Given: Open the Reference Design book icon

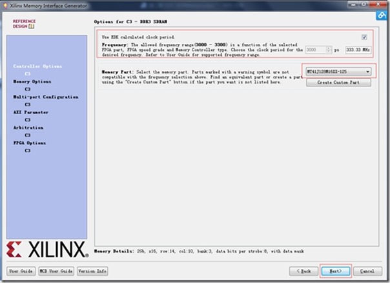Looking at the screenshot, I should (x=32, y=26).
